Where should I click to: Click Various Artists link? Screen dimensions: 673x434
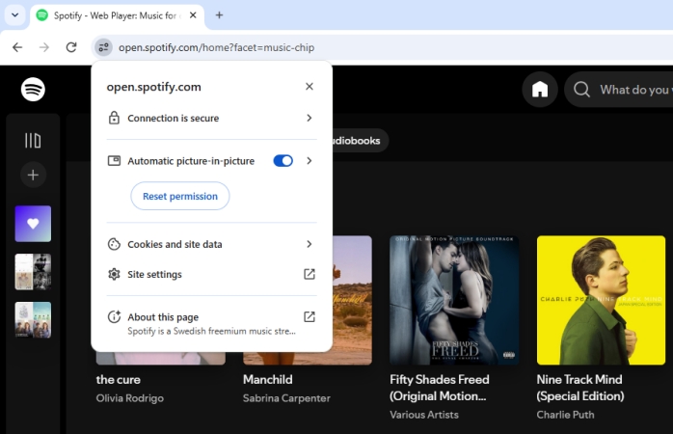(x=423, y=415)
